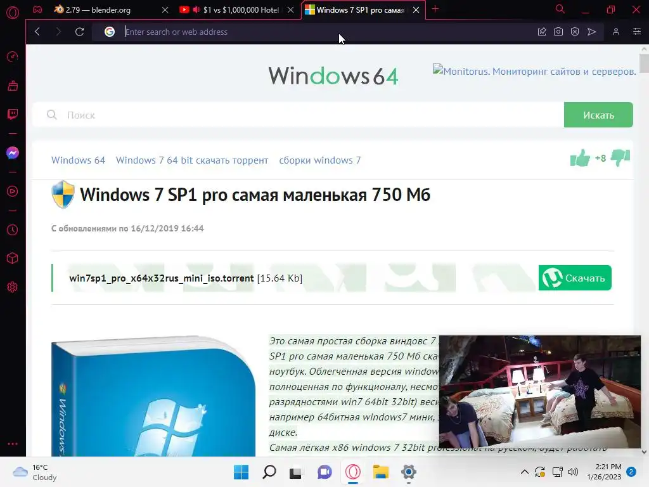Open the Monitorus monitoring banner link
The image size is (649, 487).
(534, 71)
